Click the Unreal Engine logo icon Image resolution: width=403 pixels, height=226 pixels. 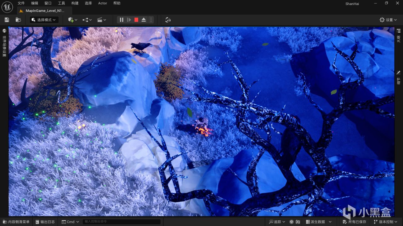coord(7,7)
